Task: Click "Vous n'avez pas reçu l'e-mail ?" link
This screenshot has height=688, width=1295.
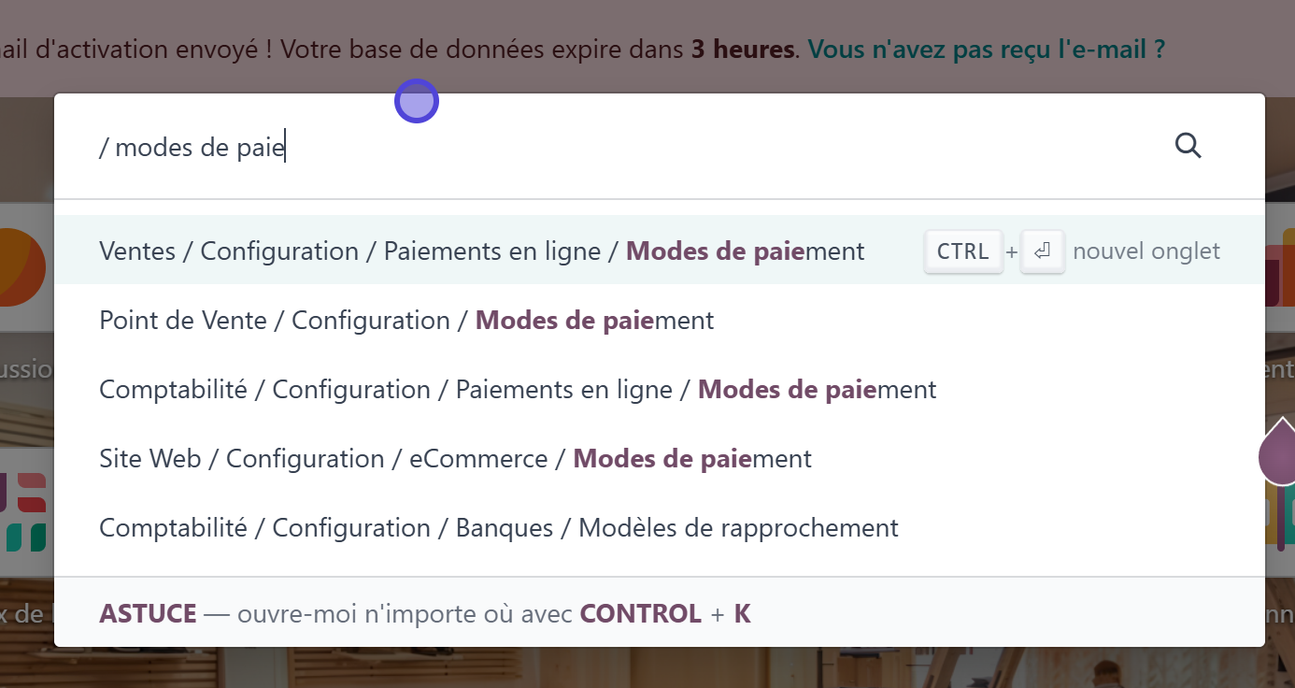Action: 986,49
